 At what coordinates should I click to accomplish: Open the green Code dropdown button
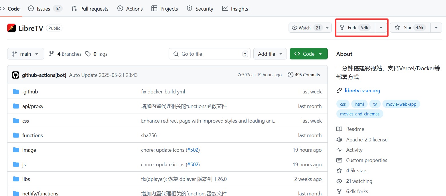[309, 54]
